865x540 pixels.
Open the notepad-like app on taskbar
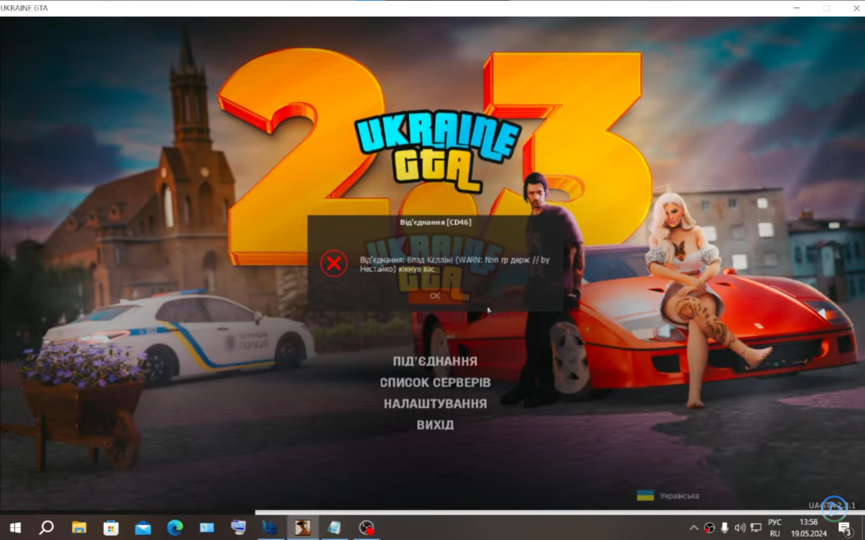[x=334, y=528]
